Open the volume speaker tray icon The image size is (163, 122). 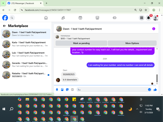[x=141, y=112]
